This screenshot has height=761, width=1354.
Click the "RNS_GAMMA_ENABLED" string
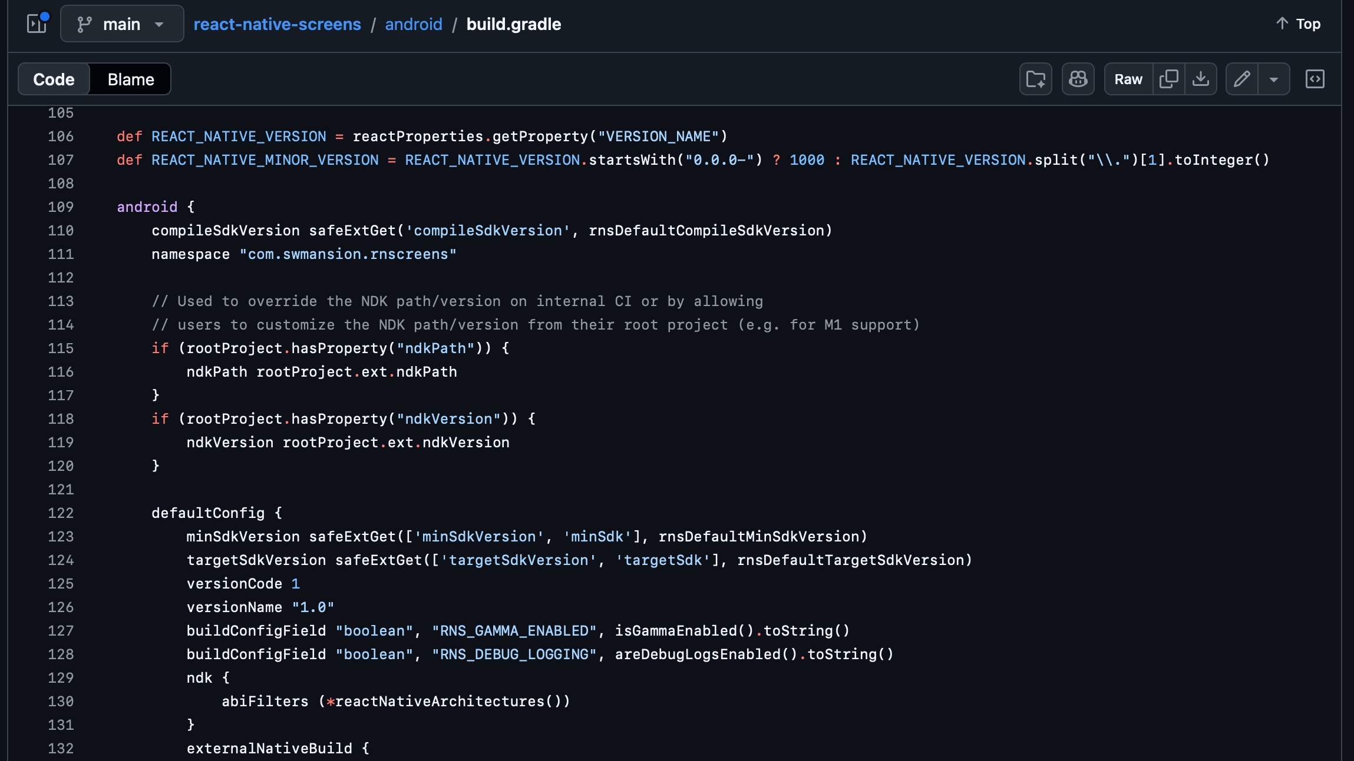click(514, 631)
